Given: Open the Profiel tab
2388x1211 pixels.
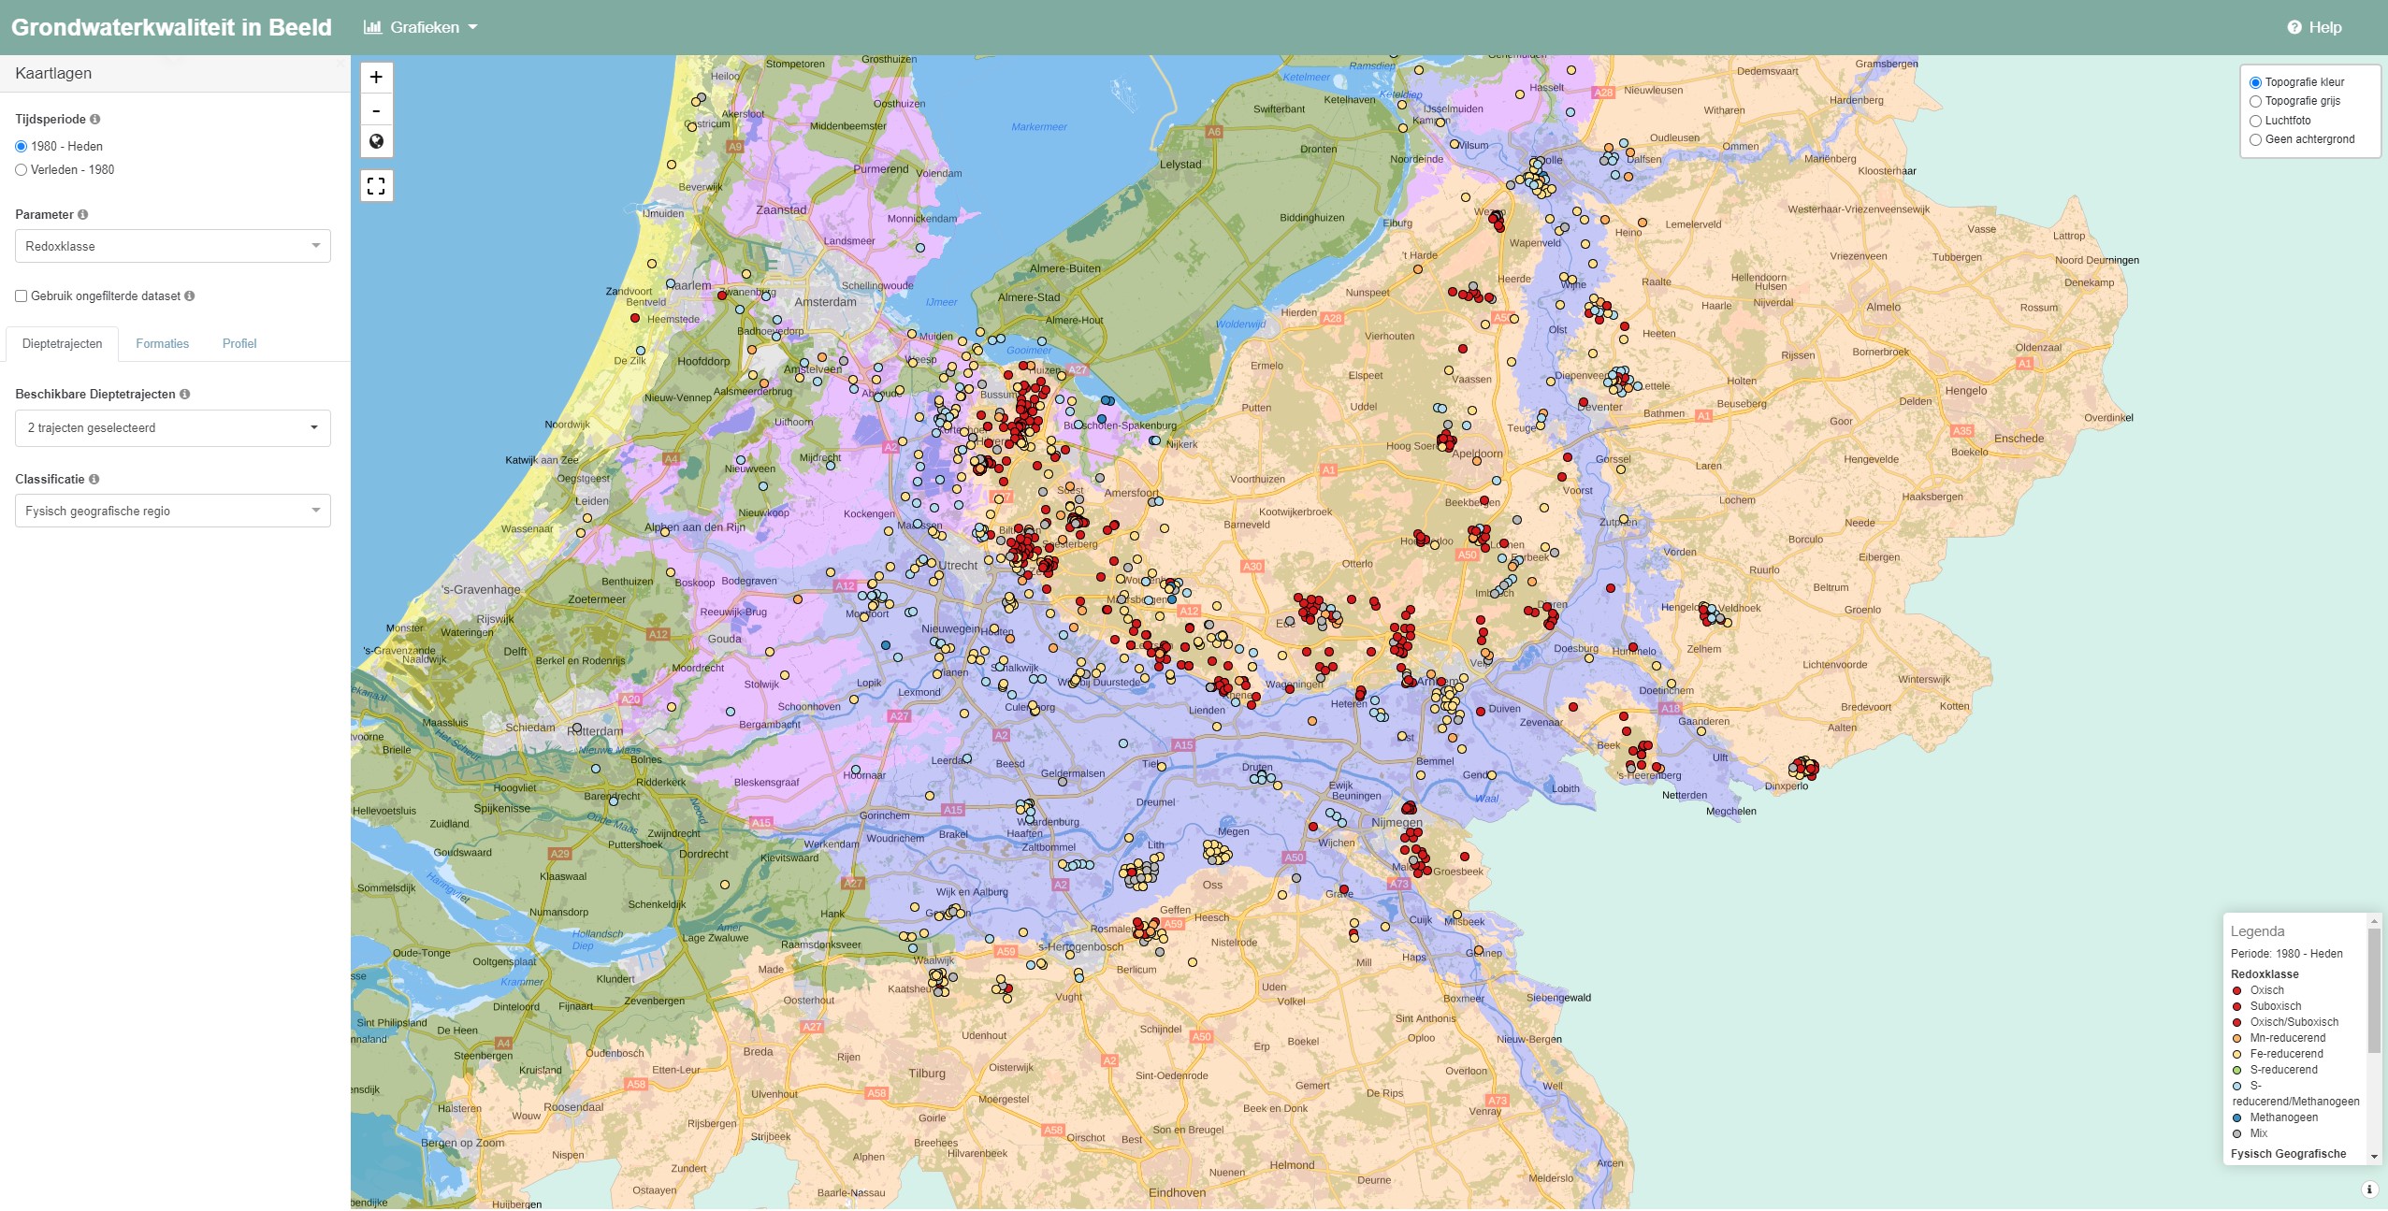Looking at the screenshot, I should click(x=239, y=344).
